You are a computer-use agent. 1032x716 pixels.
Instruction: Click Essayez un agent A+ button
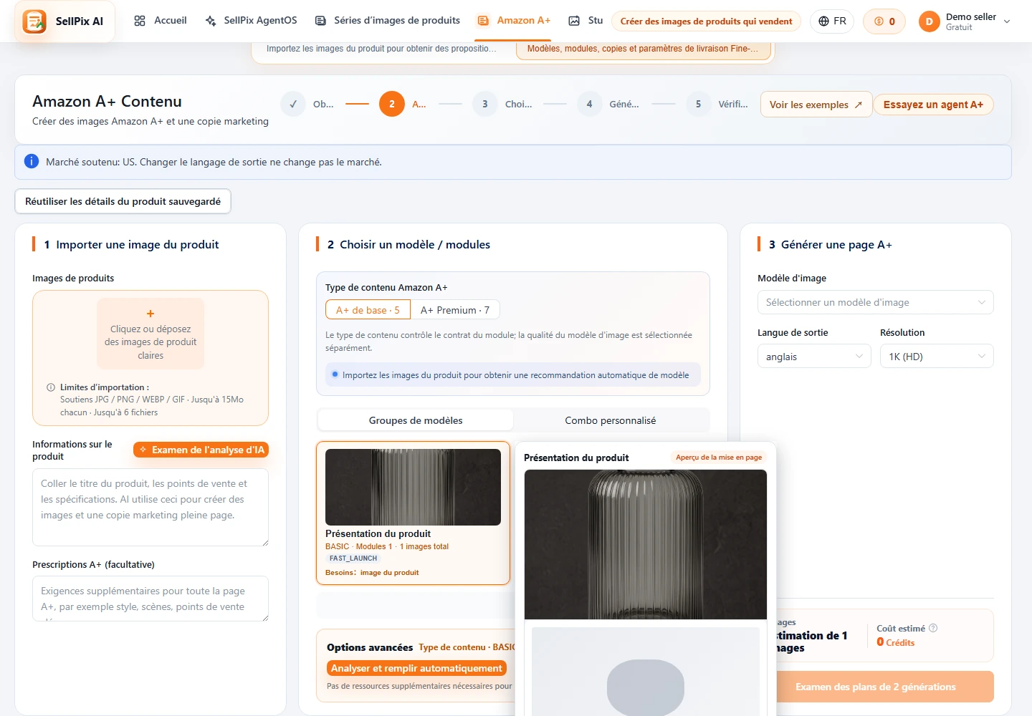[933, 105]
